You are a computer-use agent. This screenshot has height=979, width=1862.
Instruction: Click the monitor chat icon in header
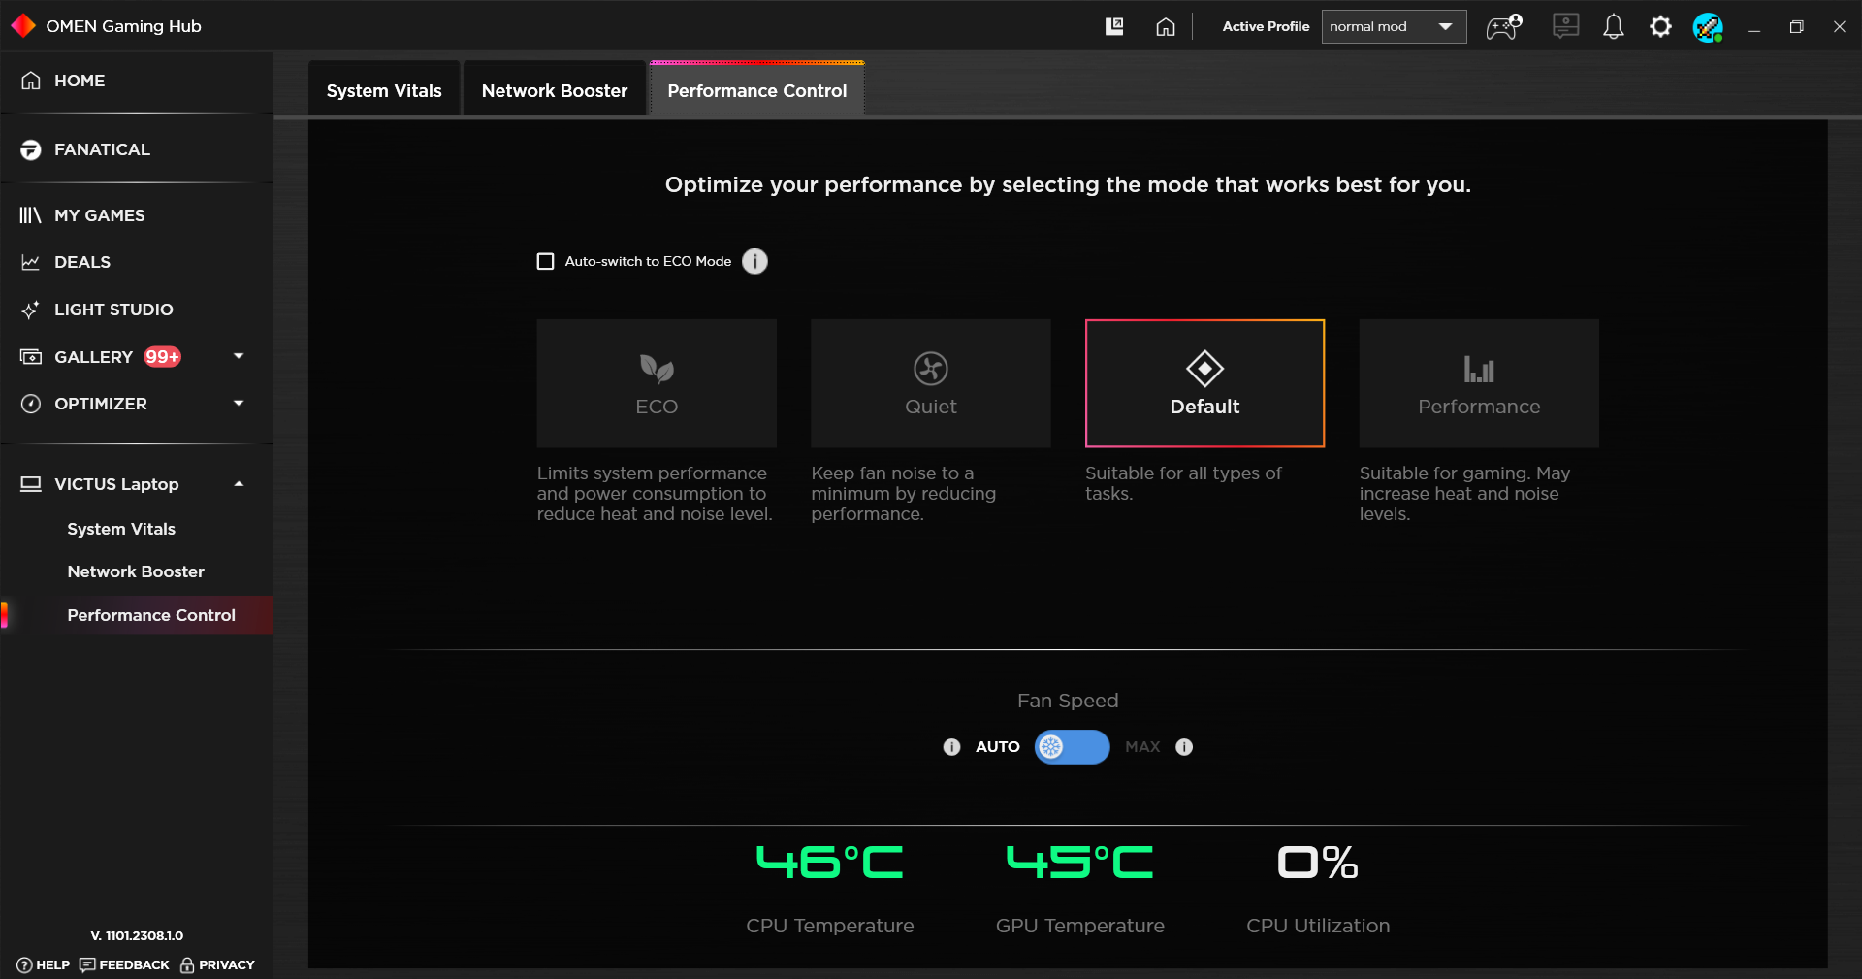(1565, 26)
